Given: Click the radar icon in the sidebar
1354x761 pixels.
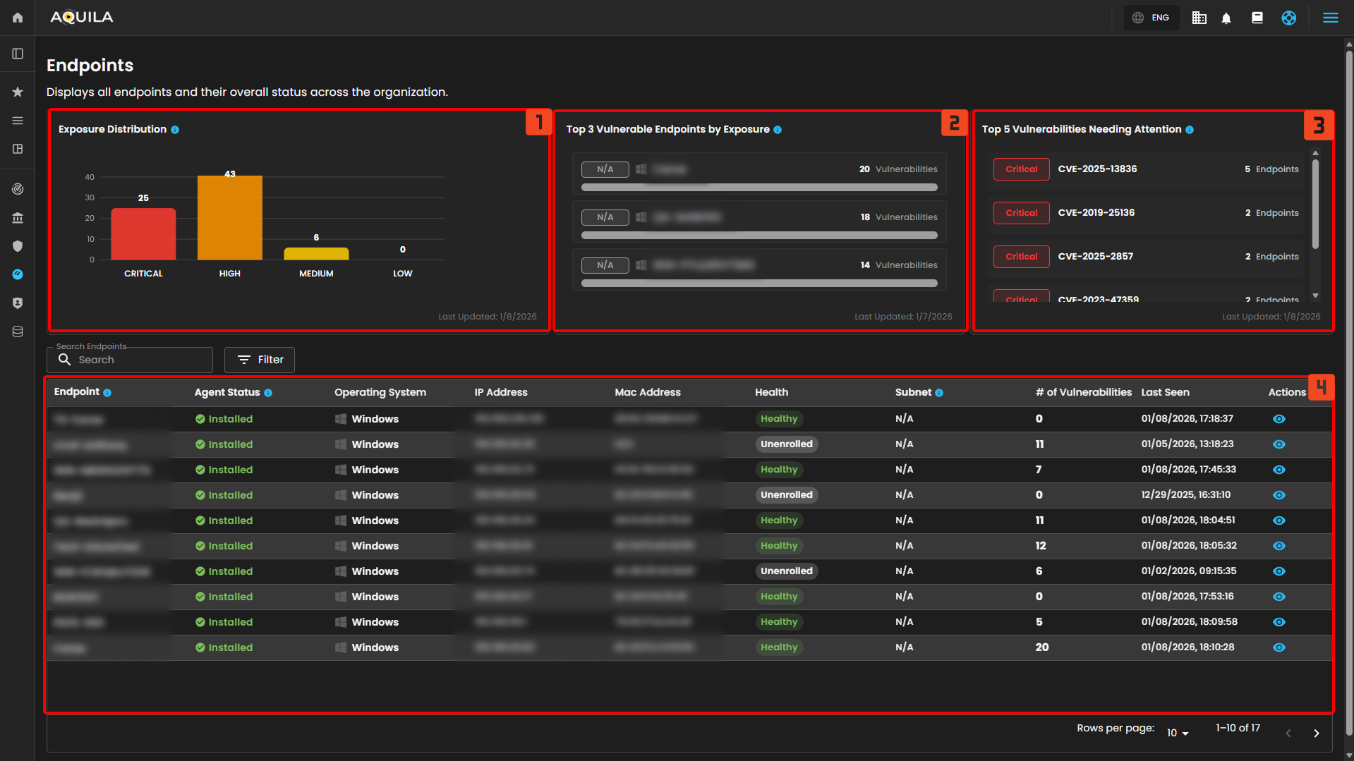Looking at the screenshot, I should (x=18, y=189).
